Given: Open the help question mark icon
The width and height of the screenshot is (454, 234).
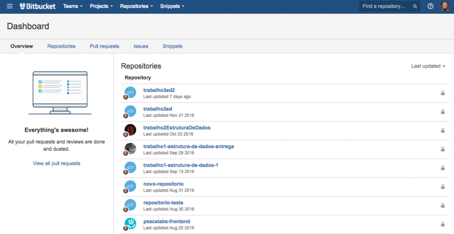Looking at the screenshot, I should (430, 6).
